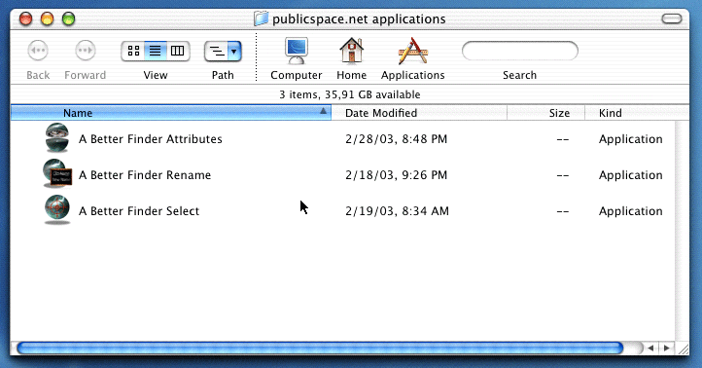This screenshot has width=702, height=368.
Task: Click date 2/28/03, 8:48 PM
Action: pyautogui.click(x=397, y=139)
